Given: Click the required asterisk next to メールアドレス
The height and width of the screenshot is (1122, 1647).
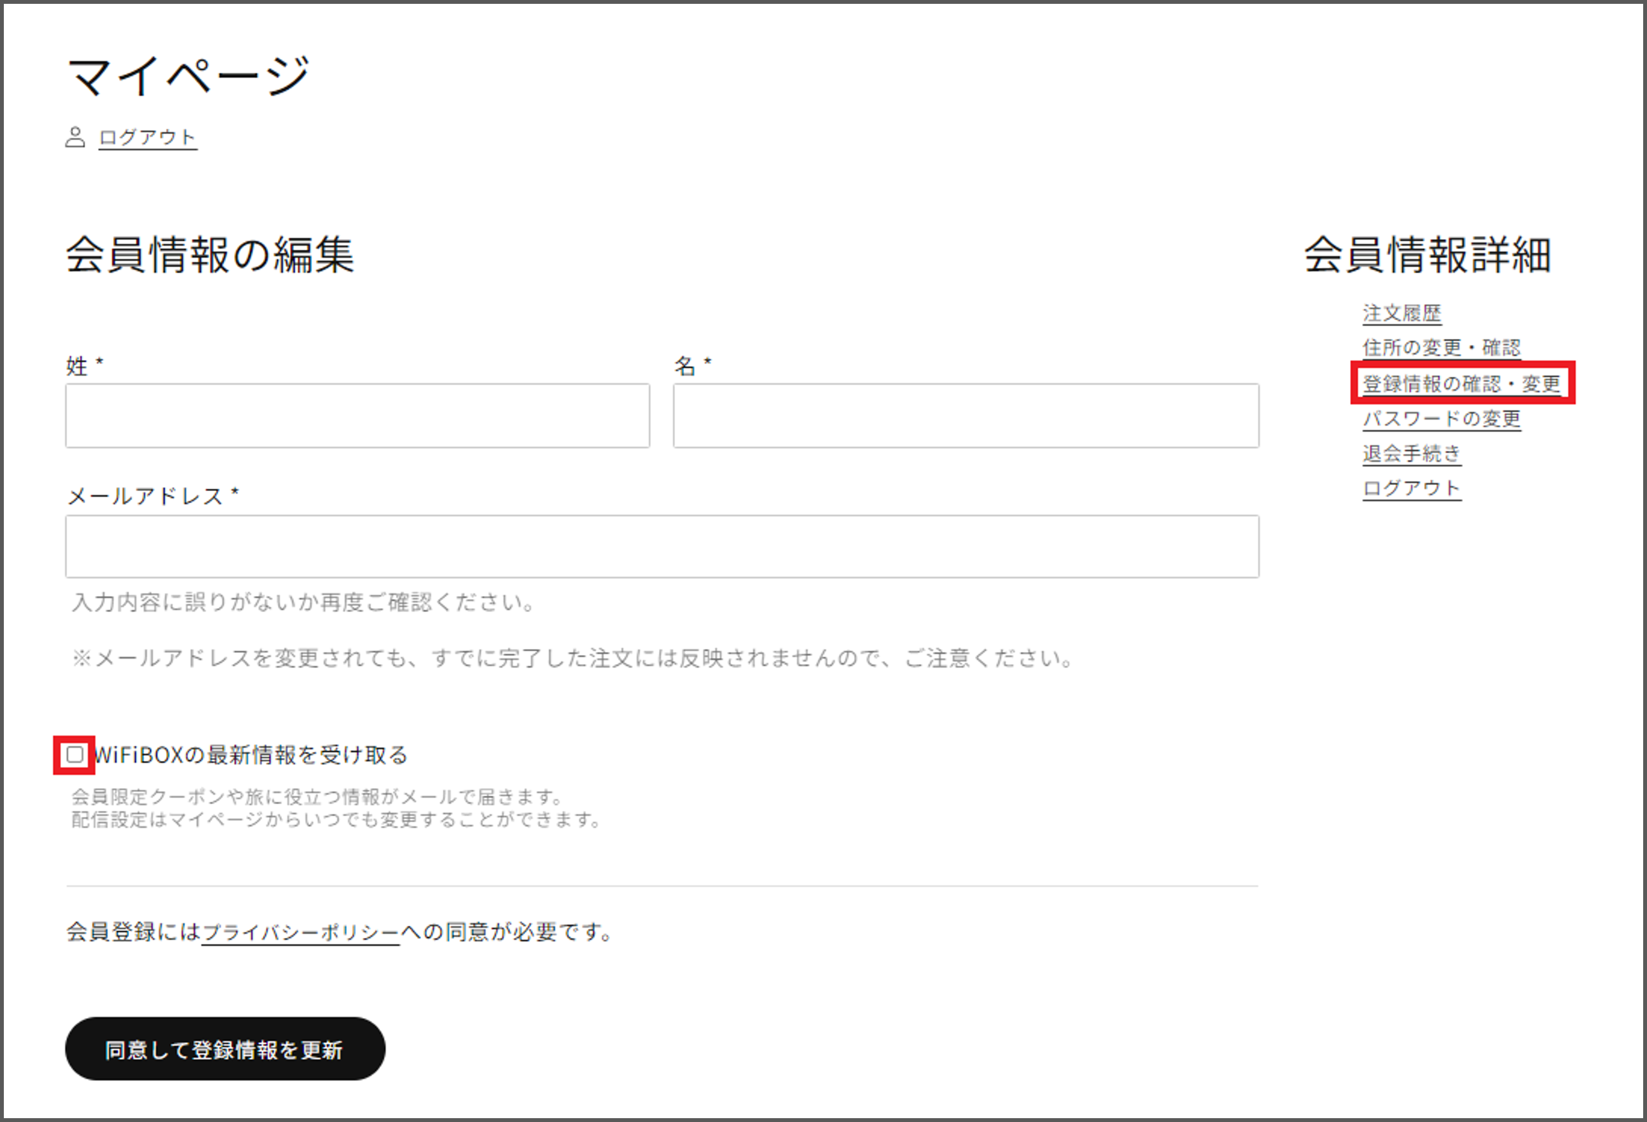Looking at the screenshot, I should click(235, 495).
